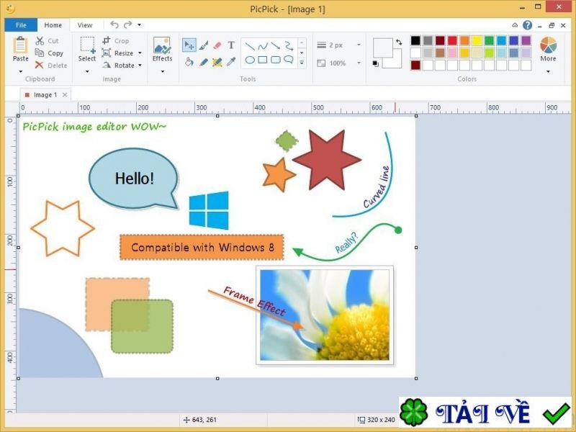Pick the Eraser tool
The height and width of the screenshot is (432, 576).
[217, 45]
